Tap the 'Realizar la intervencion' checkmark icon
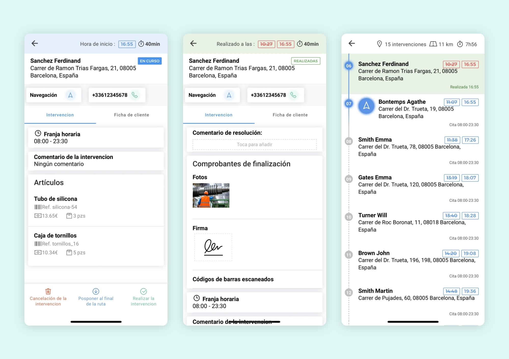The height and width of the screenshot is (359, 509). click(143, 291)
